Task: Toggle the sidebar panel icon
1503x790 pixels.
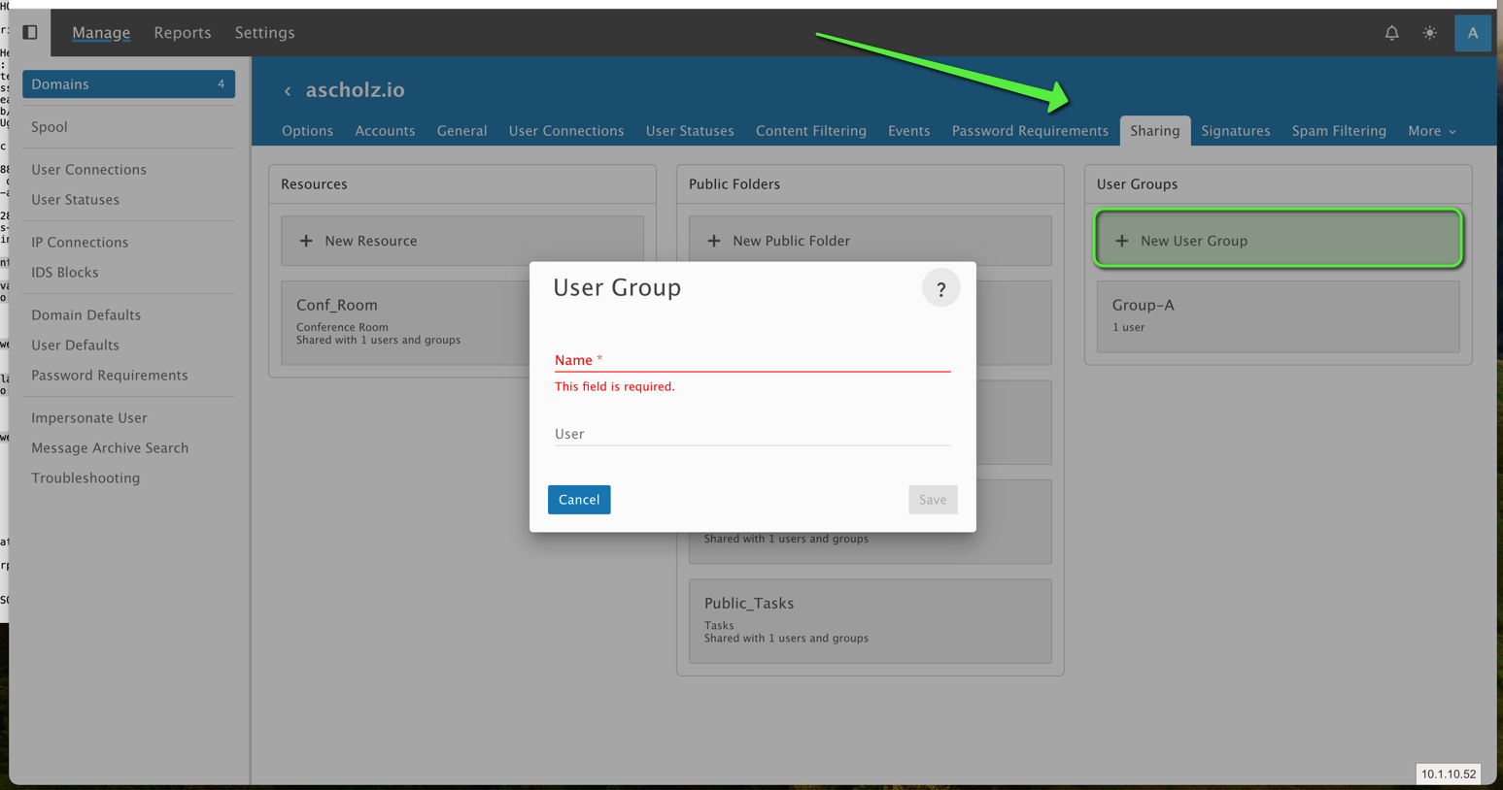Action: coord(30,32)
